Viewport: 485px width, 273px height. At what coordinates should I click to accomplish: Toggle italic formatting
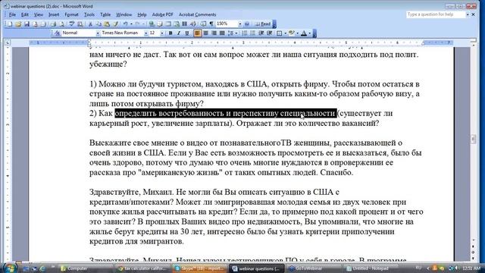coord(179,33)
